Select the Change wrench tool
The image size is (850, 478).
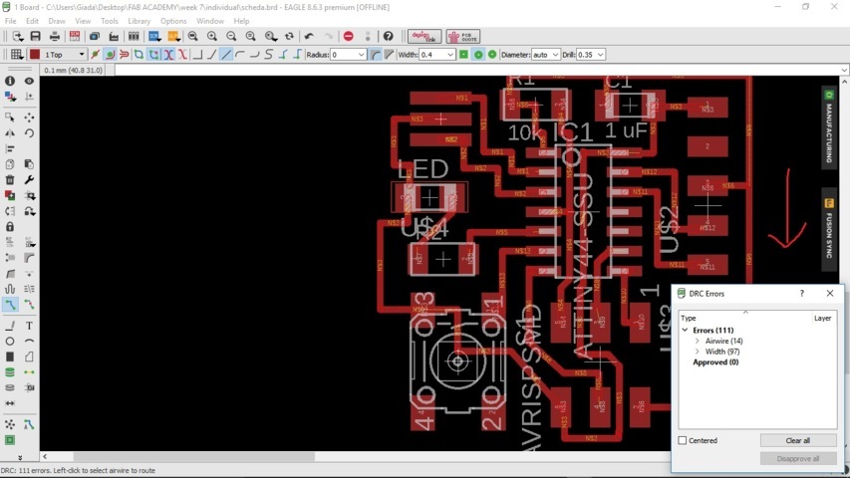29,180
